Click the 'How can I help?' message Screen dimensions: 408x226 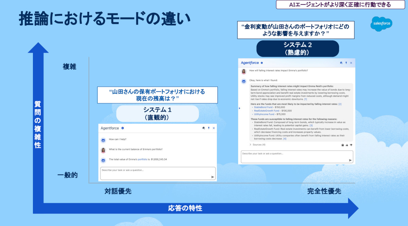(x=118, y=139)
